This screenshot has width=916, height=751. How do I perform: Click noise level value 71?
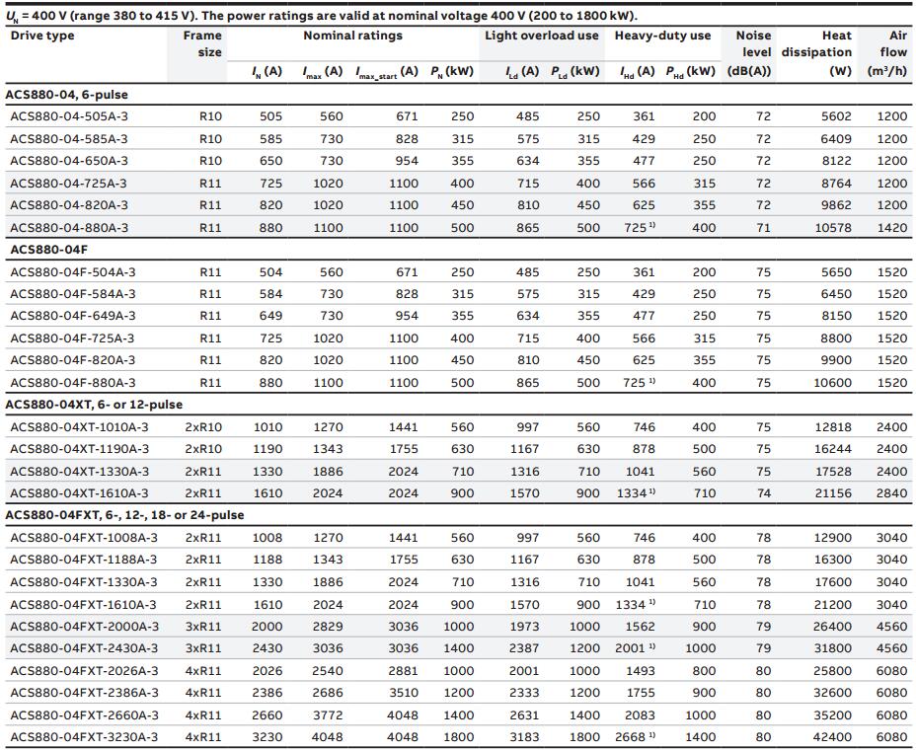(x=764, y=228)
